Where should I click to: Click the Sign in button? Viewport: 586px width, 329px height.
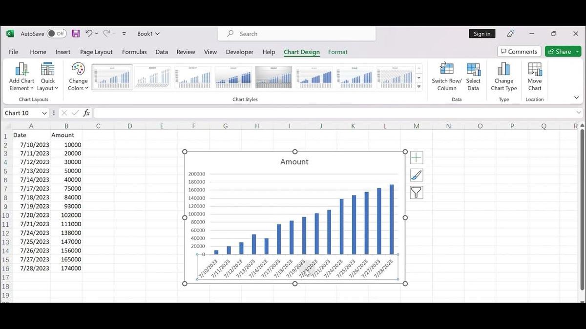pyautogui.click(x=481, y=33)
